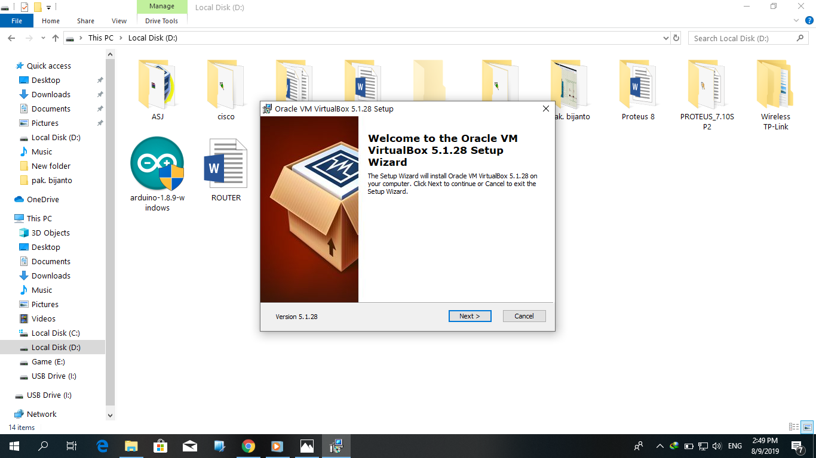The height and width of the screenshot is (458, 816).
Task: Select Network in navigation pane
Action: pos(42,414)
